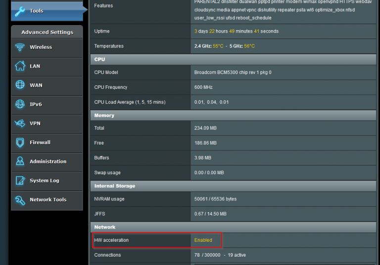Click the Wireless signal icon
Image resolution: width=380 pixels, height=265 pixels.
20,47
